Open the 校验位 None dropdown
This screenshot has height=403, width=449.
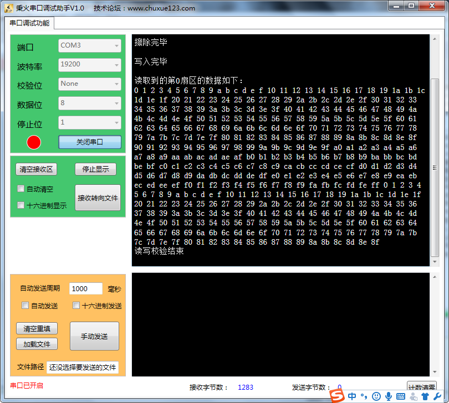(x=90, y=84)
